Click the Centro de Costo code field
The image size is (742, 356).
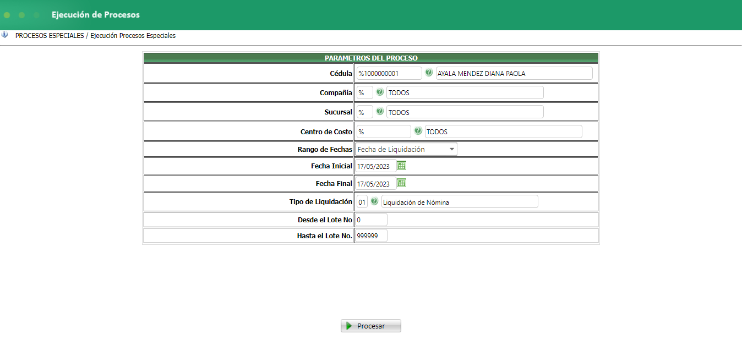pos(384,132)
